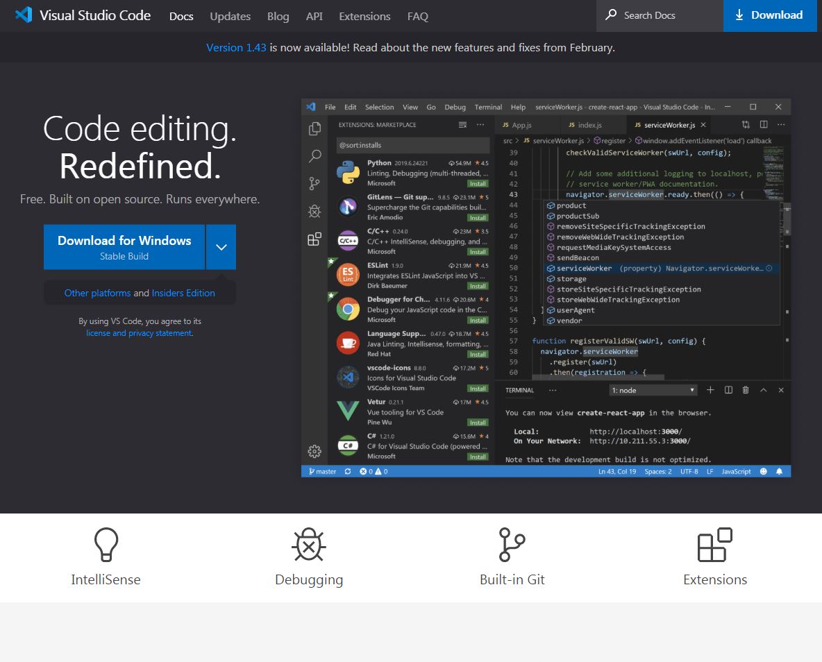This screenshot has height=662, width=822.
Task: Click the ESLint extension icon
Action: [x=348, y=274]
